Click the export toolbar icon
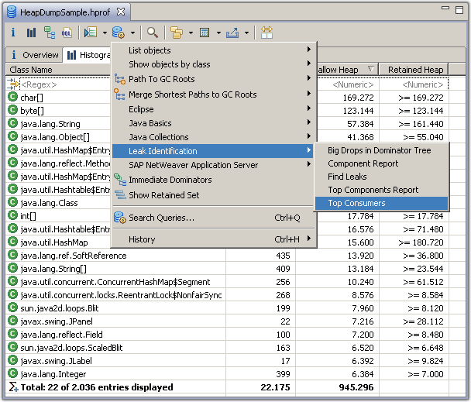Image resolution: width=471 pixels, height=402 pixels. (232, 33)
